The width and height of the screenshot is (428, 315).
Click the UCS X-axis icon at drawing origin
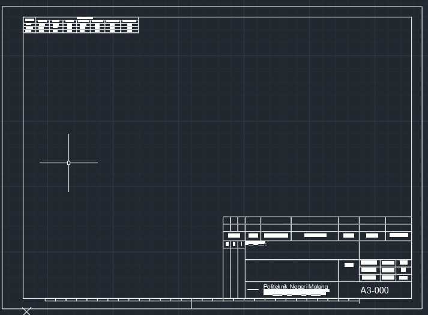tap(27, 311)
